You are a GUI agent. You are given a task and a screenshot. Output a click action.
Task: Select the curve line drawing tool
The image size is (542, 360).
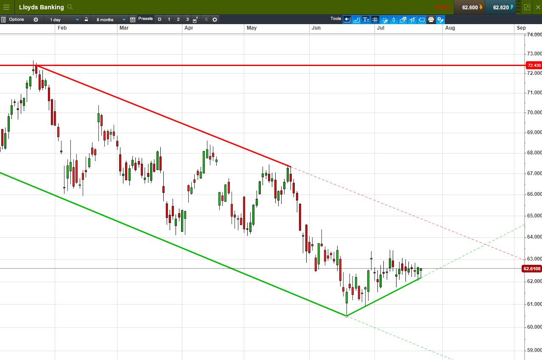point(356,19)
